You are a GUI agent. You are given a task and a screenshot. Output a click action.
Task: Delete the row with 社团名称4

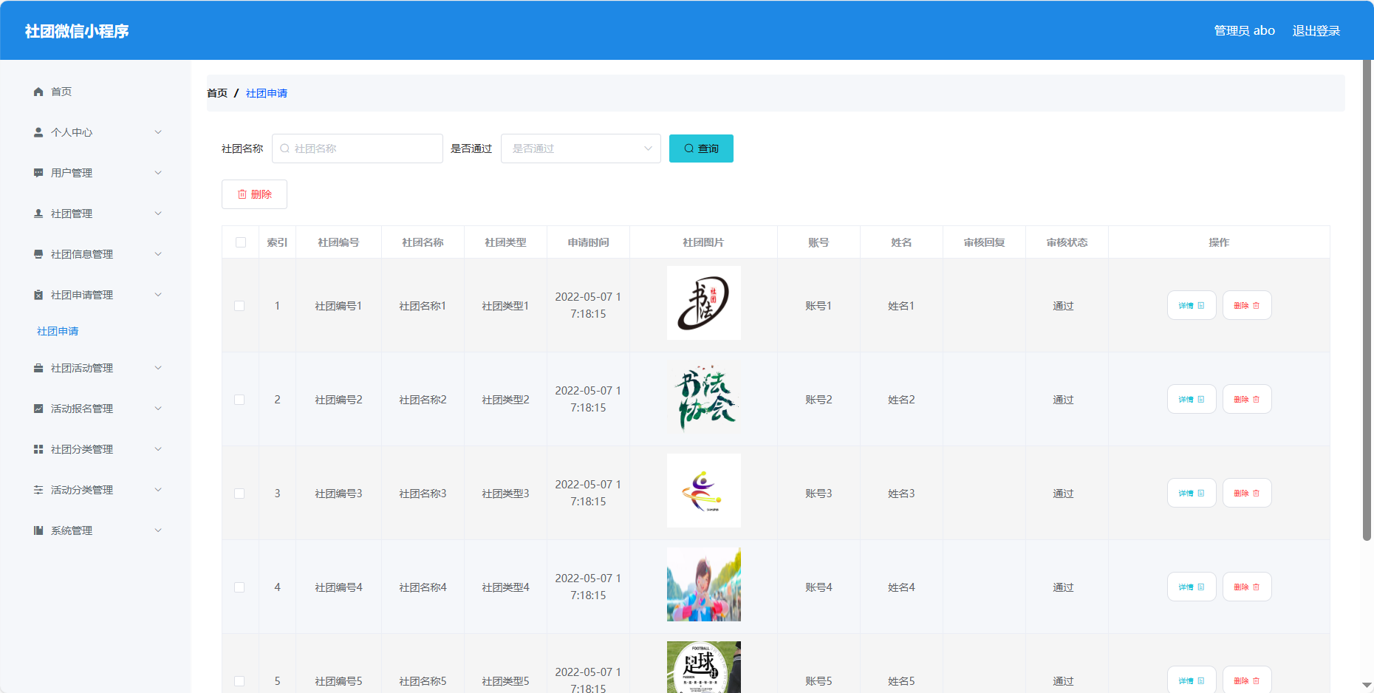tap(1247, 587)
